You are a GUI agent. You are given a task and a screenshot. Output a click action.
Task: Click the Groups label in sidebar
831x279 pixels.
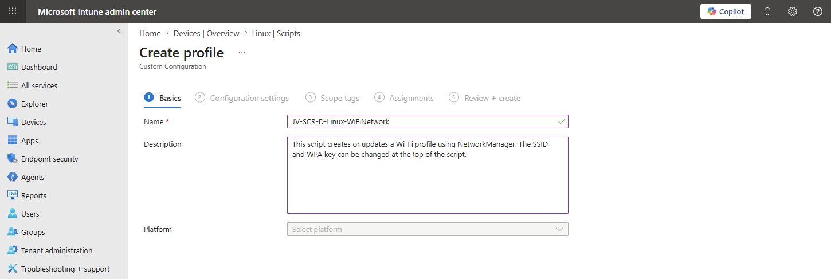(33, 232)
